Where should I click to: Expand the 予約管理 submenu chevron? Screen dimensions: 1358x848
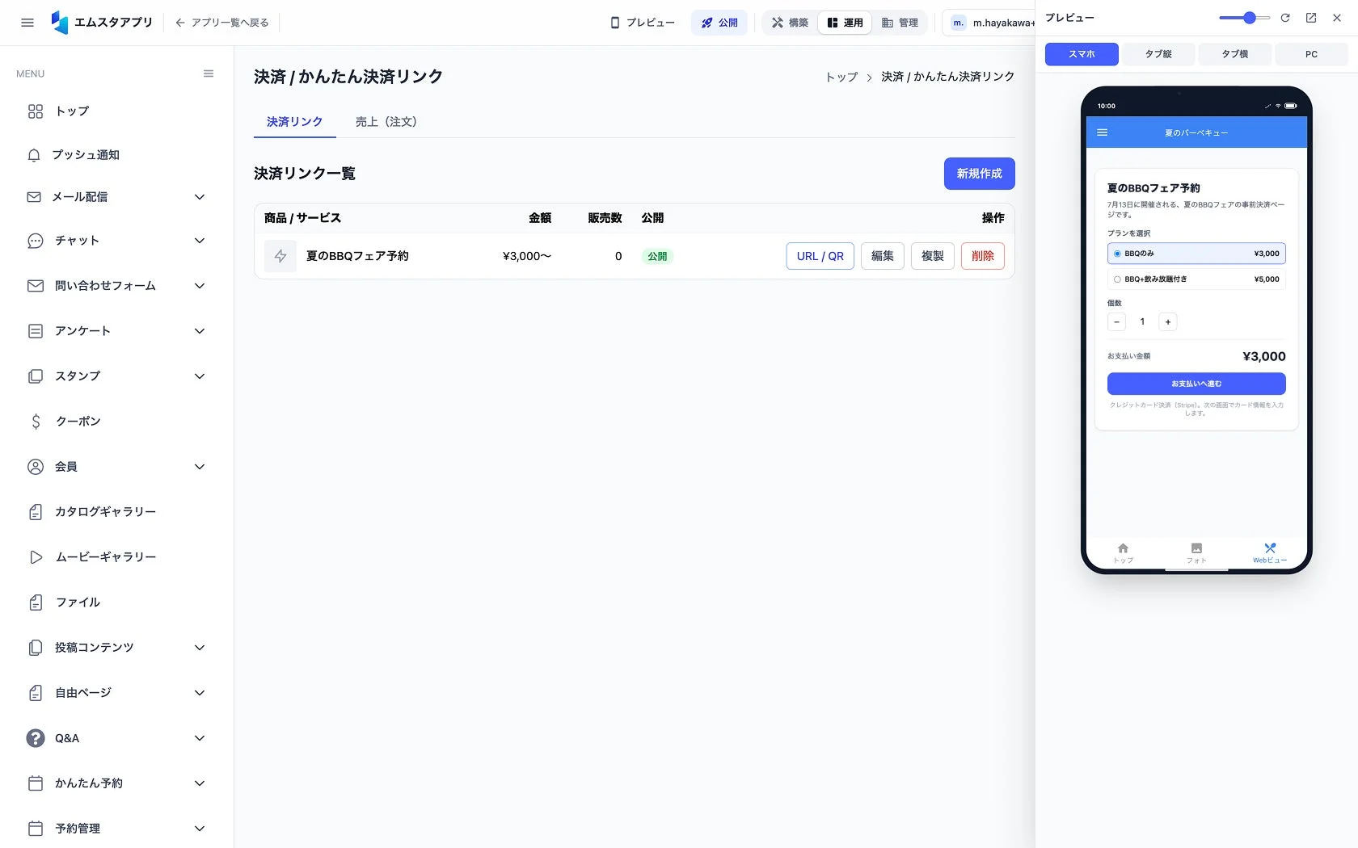click(200, 829)
